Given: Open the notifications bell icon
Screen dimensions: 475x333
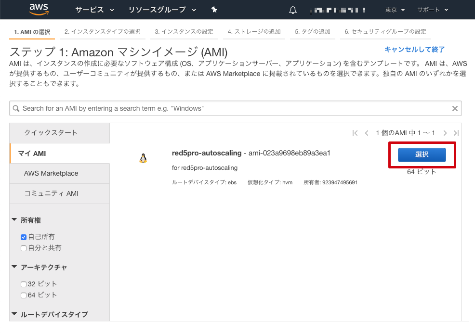Looking at the screenshot, I should coord(292,10).
